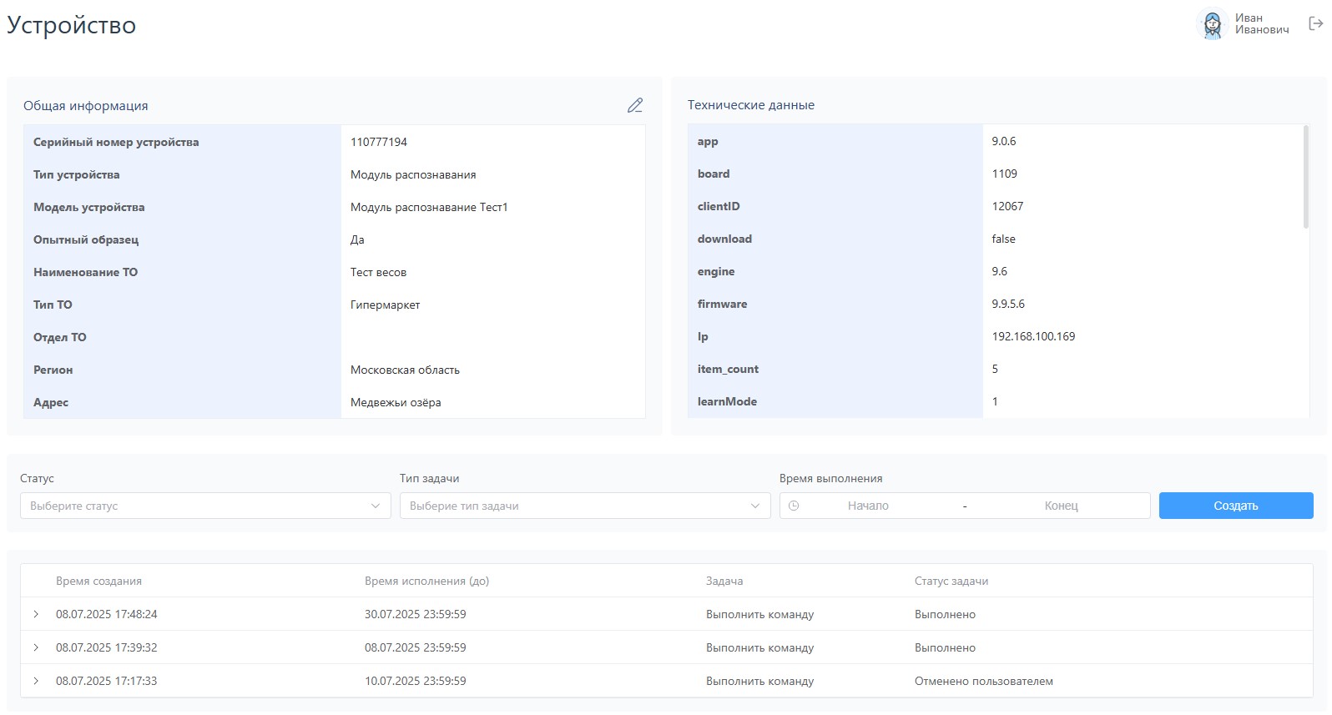Expand the cancelled task row from 17:17:33
The height and width of the screenshot is (715, 1332).
36,681
